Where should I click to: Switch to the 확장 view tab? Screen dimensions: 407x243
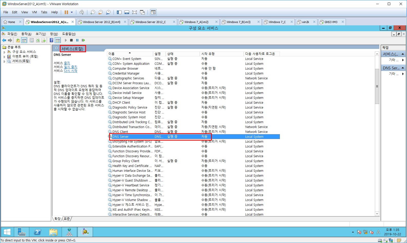pyautogui.click(x=58, y=219)
